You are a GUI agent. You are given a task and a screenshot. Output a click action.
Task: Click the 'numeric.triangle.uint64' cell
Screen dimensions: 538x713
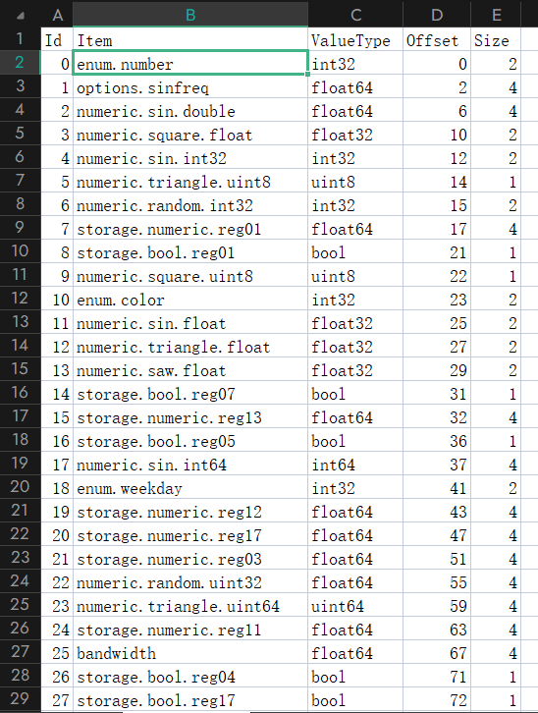(x=190, y=606)
